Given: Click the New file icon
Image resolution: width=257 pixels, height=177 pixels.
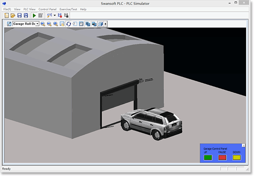Looking at the screenshot, I should pos(6,15).
